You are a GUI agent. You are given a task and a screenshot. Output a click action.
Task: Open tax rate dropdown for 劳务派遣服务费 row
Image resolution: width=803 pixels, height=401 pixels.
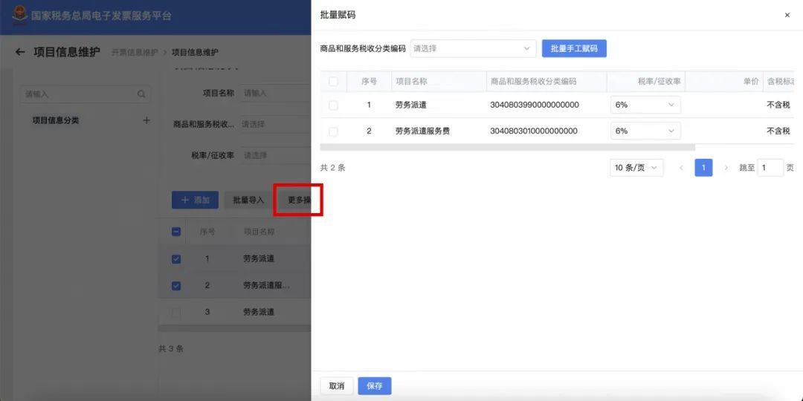point(645,131)
